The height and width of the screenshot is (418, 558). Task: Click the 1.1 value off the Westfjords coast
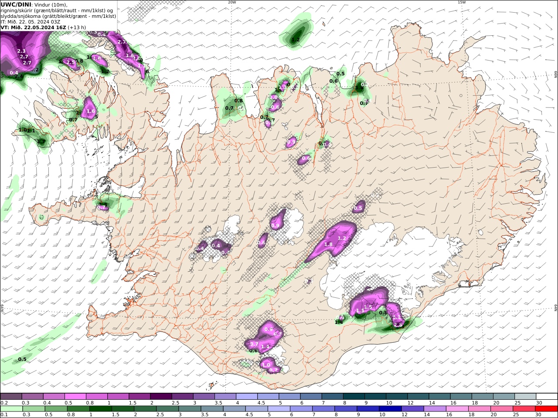31,131
